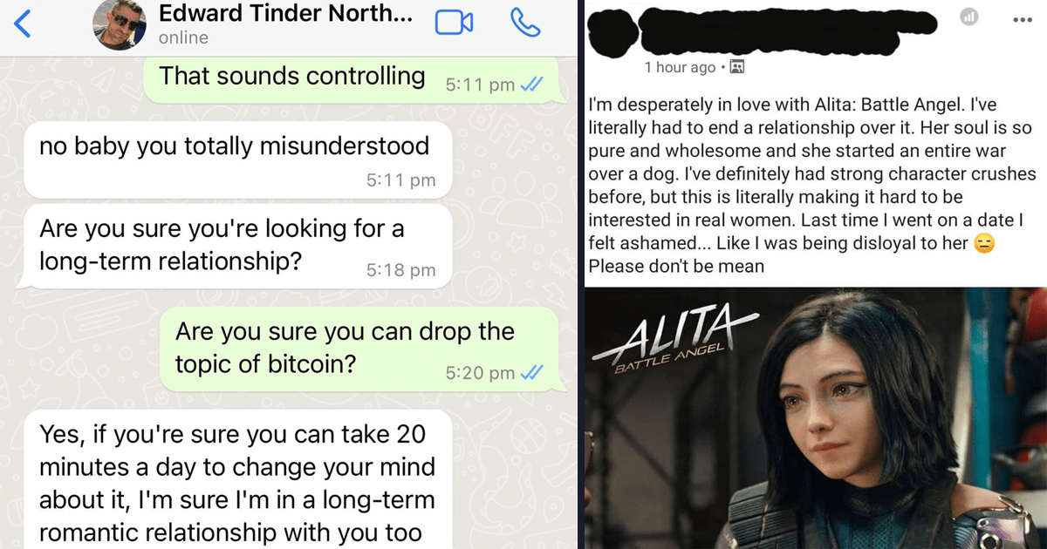1047x549 pixels.
Task: Tap the "online" status text
Action: tap(183, 37)
